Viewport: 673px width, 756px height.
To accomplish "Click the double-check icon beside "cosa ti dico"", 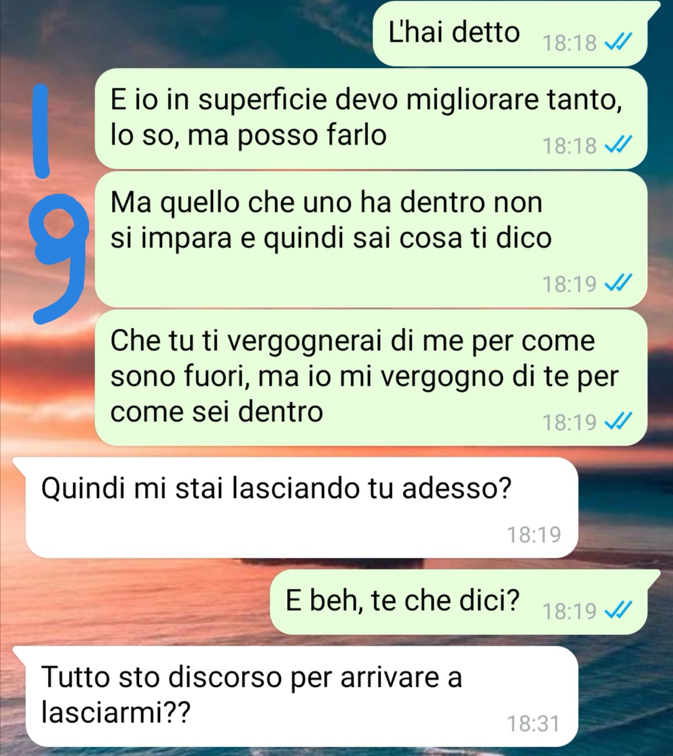I will 619,284.
